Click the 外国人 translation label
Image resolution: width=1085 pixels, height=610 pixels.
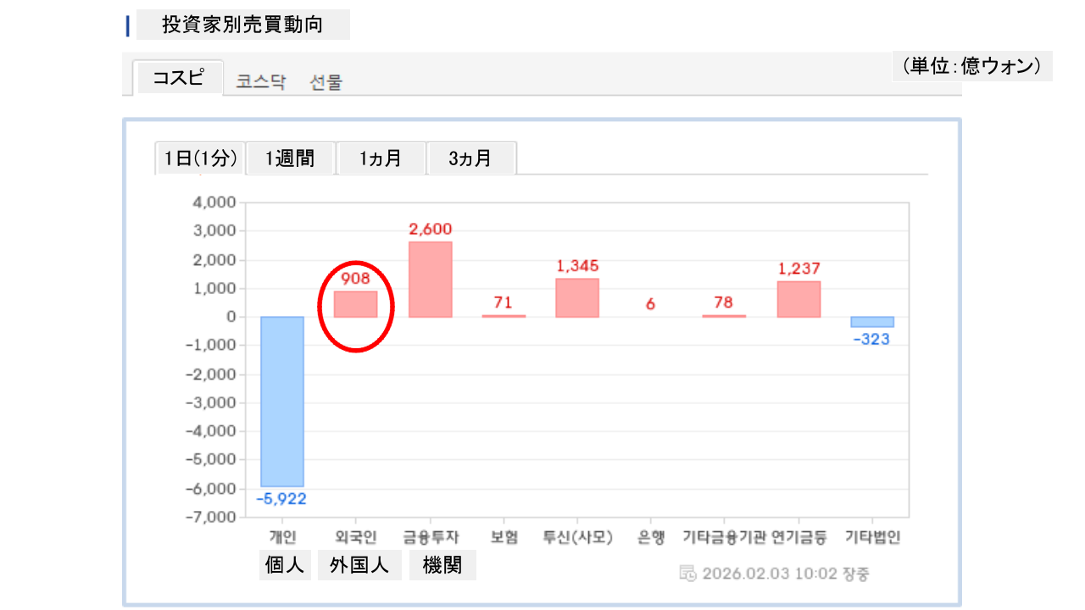pos(359,566)
